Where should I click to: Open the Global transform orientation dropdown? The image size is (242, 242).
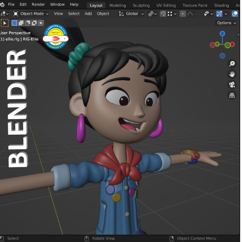click(132, 14)
